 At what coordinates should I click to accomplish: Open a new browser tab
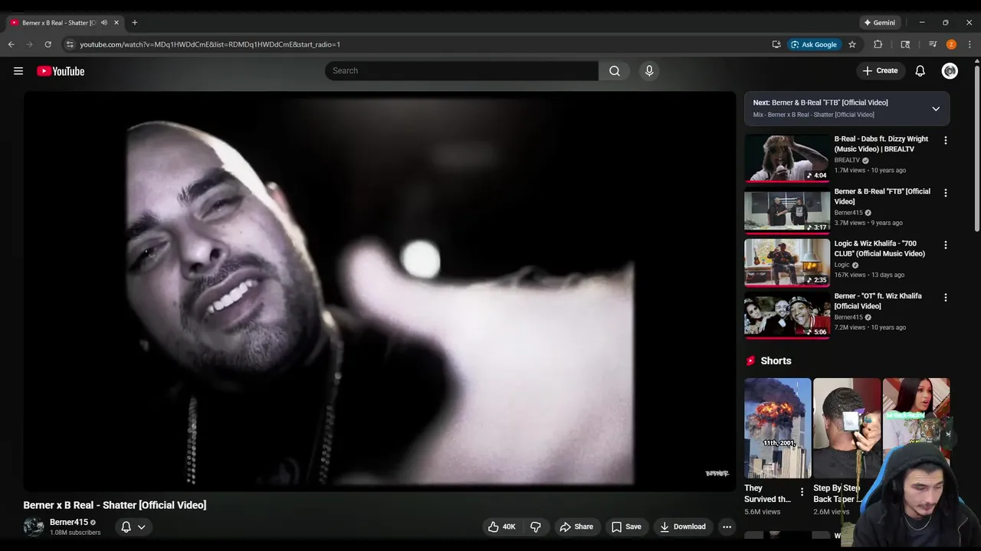click(135, 23)
